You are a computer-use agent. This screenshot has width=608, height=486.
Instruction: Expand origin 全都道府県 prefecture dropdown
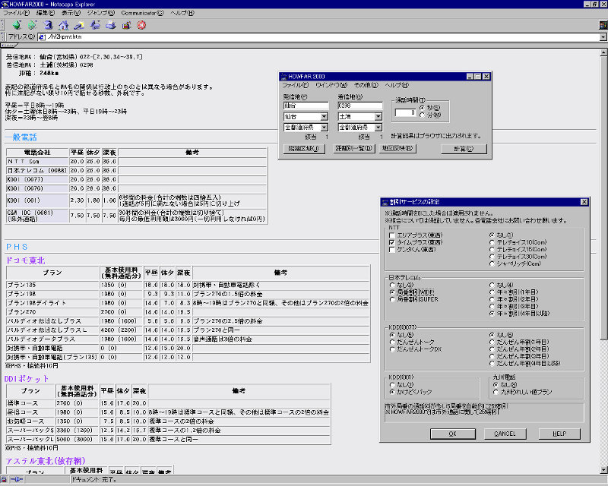(325, 127)
